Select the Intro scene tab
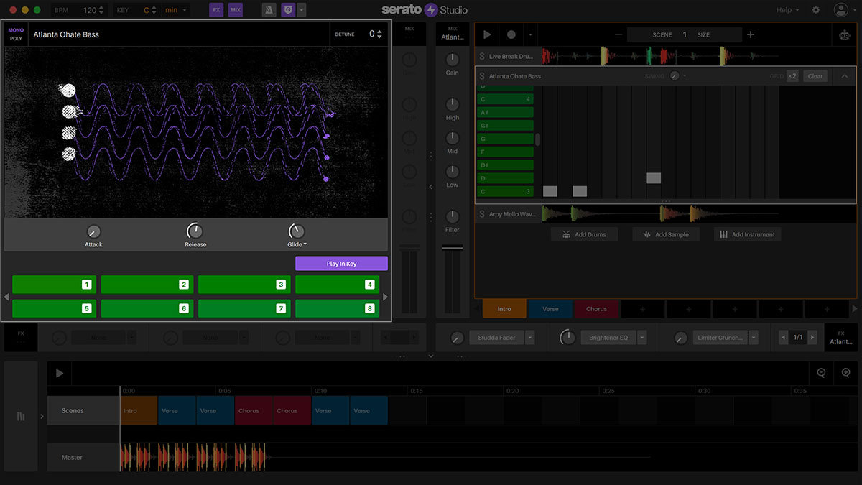The height and width of the screenshot is (485, 862). 504,309
